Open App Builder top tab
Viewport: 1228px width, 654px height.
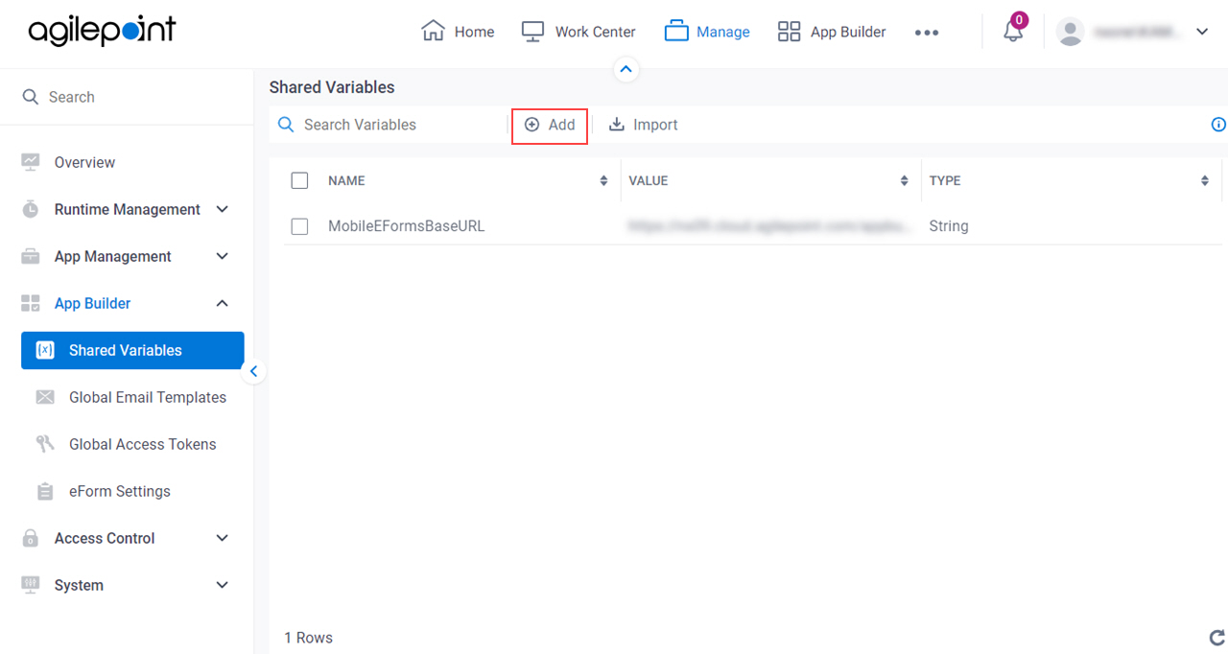(832, 32)
